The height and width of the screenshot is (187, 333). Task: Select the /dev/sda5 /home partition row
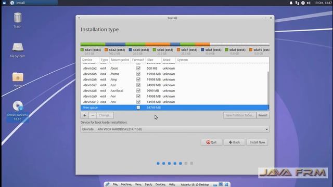(174, 74)
